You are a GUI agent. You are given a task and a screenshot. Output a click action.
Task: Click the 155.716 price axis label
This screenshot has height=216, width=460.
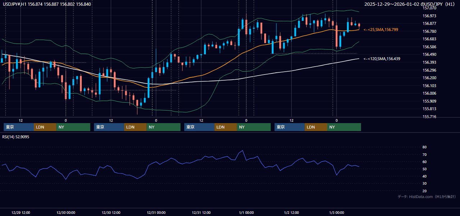click(429, 117)
